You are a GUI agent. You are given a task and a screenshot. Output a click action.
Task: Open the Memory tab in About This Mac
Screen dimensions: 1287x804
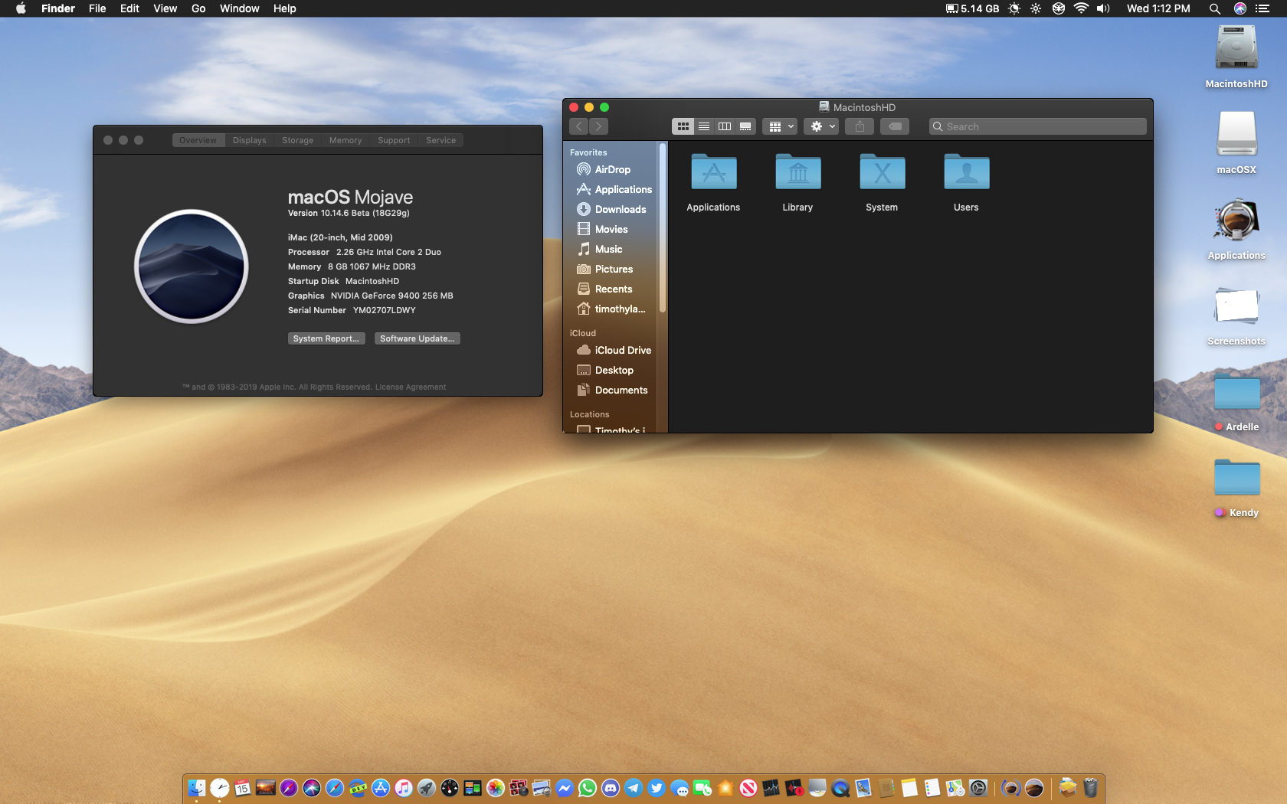(x=345, y=140)
